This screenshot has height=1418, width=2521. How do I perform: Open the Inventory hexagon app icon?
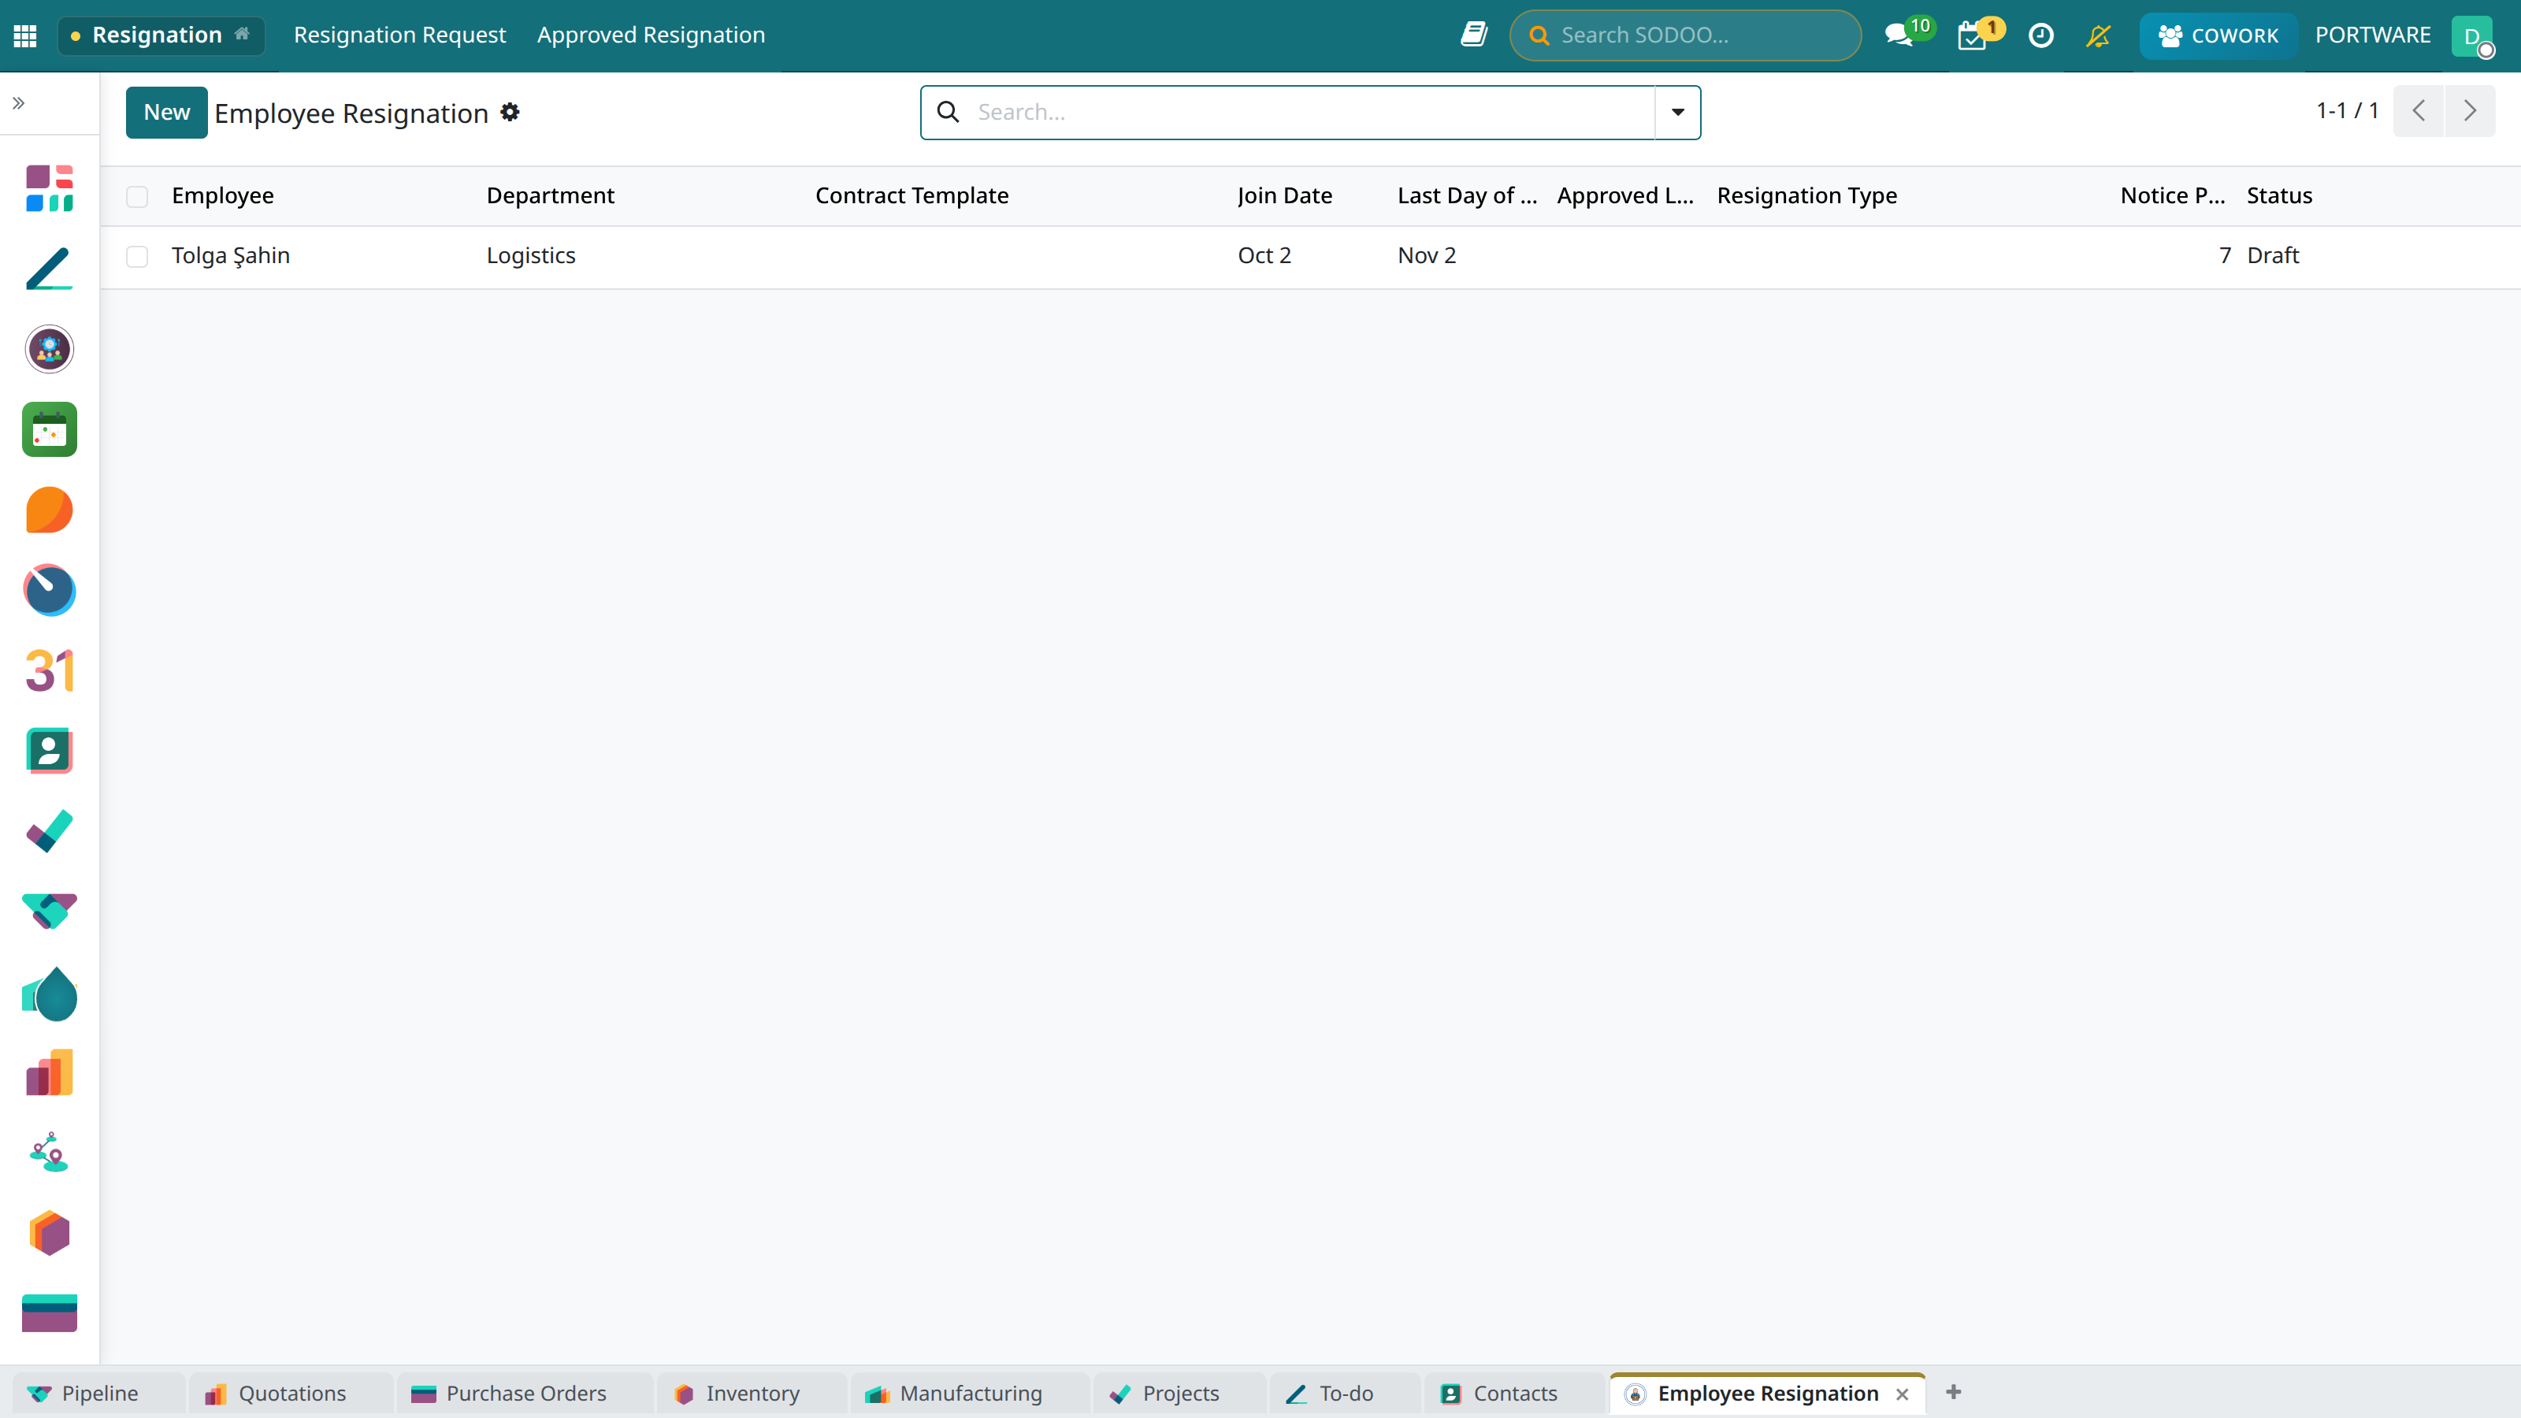click(x=49, y=1233)
